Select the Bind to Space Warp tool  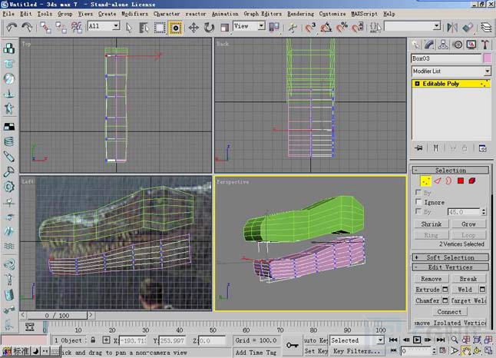[76, 28]
